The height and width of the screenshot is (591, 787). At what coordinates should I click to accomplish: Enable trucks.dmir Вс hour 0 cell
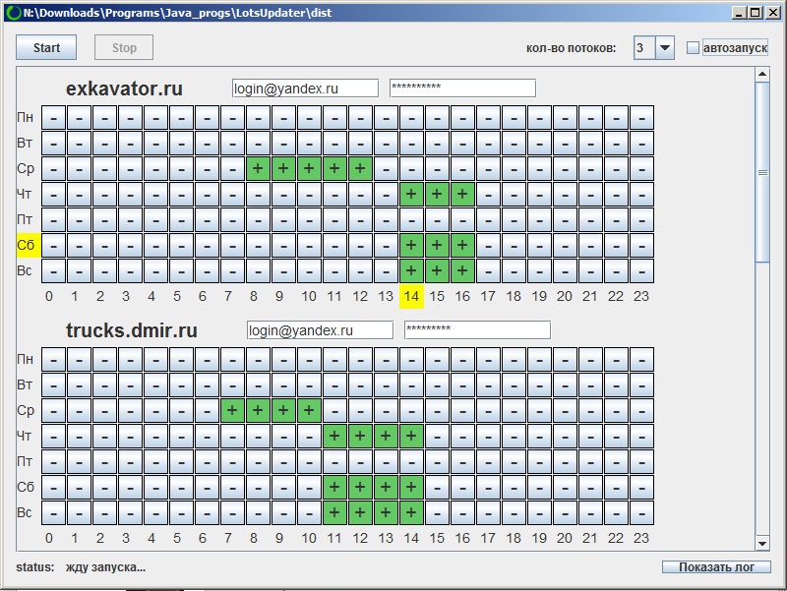click(x=53, y=512)
